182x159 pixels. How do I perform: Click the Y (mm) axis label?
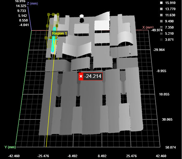pos(10,147)
